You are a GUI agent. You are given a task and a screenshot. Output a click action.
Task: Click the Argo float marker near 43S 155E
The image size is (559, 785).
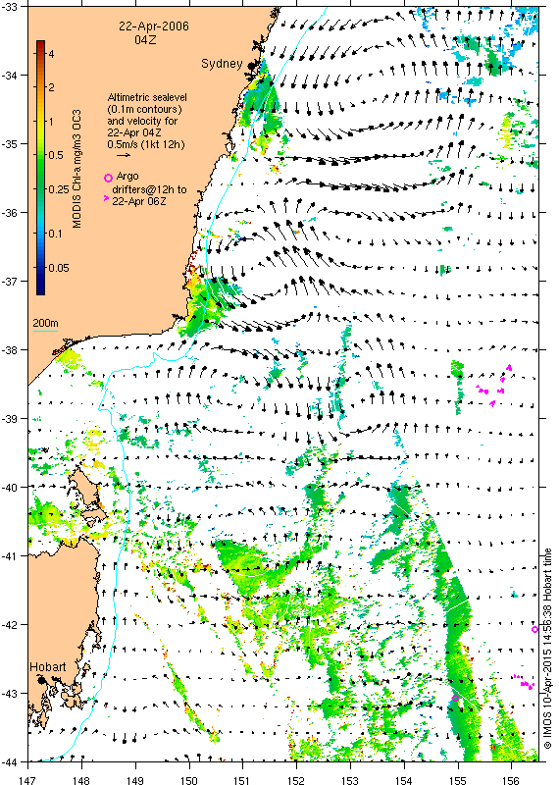(x=455, y=698)
